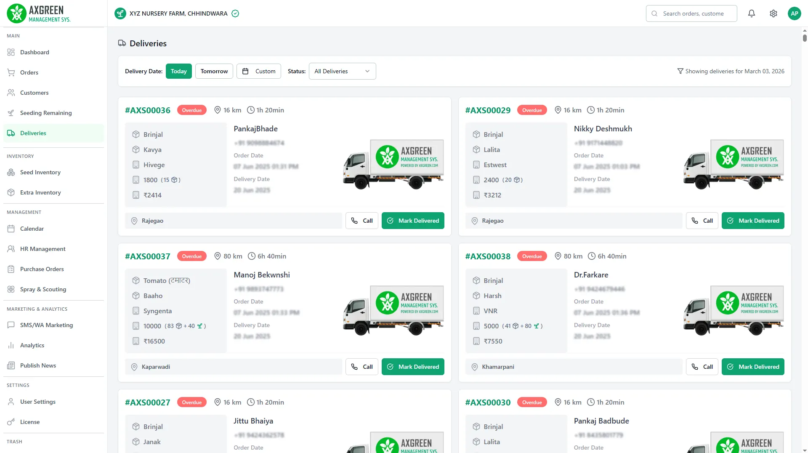The height and width of the screenshot is (453, 808).
Task: Expand the All Deliveries status dropdown
Action: click(x=342, y=71)
